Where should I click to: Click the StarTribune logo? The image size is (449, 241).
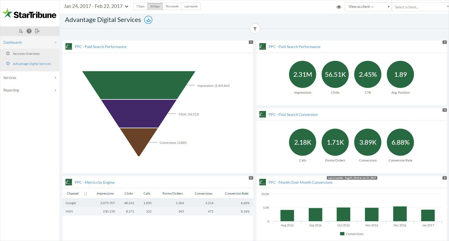tap(30, 14)
